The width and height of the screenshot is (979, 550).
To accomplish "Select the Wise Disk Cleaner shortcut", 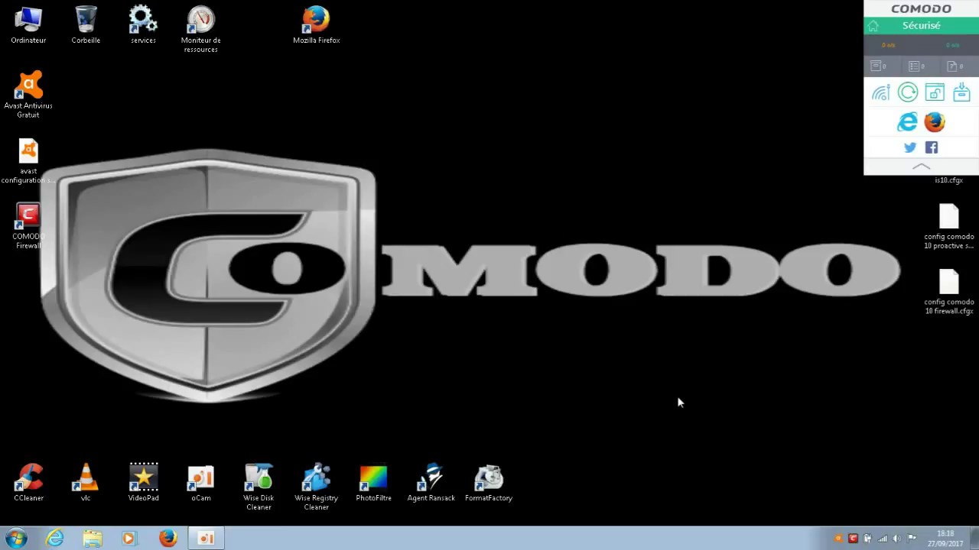I will [259, 487].
